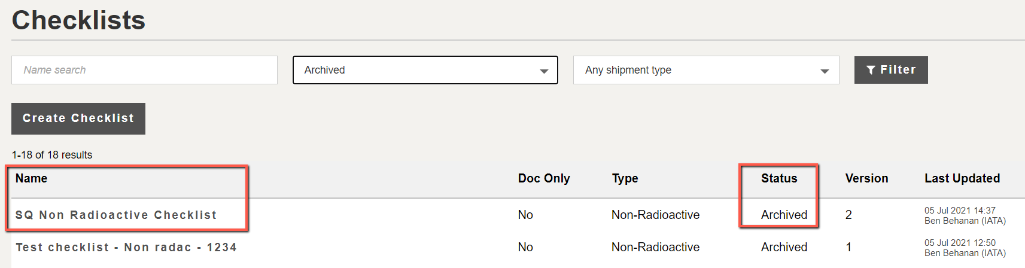Apply filters with the Filter button
The width and height of the screenshot is (1025, 268).
891,70
